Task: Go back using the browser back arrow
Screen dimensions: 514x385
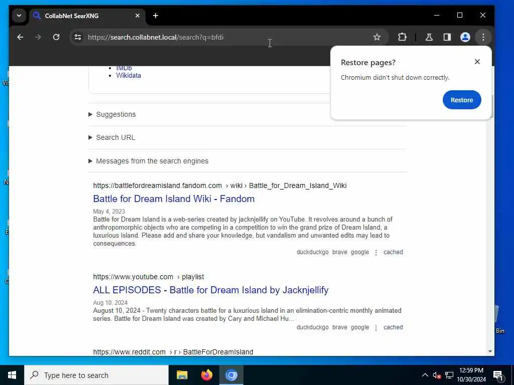Action: (x=20, y=37)
